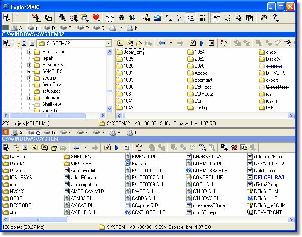Click the green up-down arrows icon
This screenshot has height=237, width=302.
[132, 18]
